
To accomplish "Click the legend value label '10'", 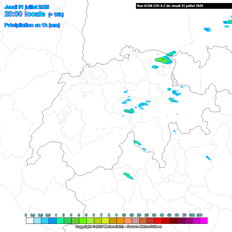I will [x=124, y=215].
